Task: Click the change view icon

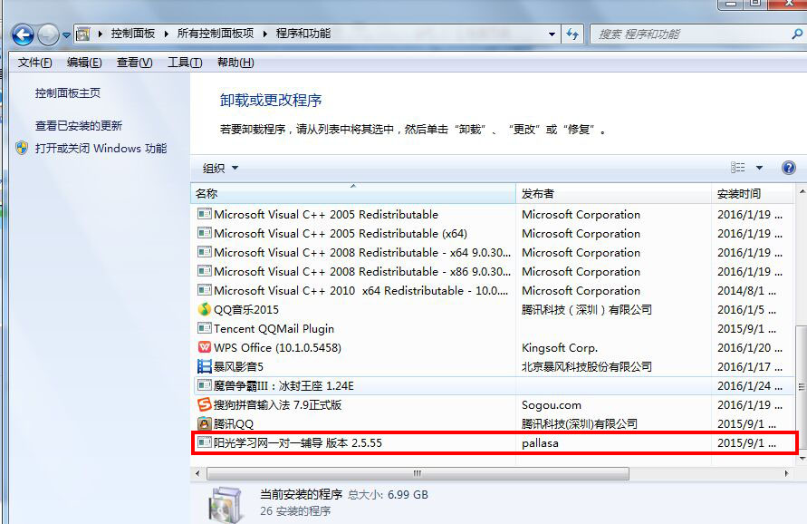Action: (x=737, y=168)
